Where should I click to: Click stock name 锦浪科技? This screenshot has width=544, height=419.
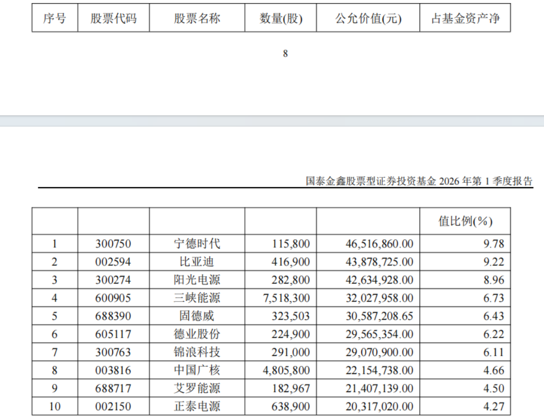pos(197,352)
